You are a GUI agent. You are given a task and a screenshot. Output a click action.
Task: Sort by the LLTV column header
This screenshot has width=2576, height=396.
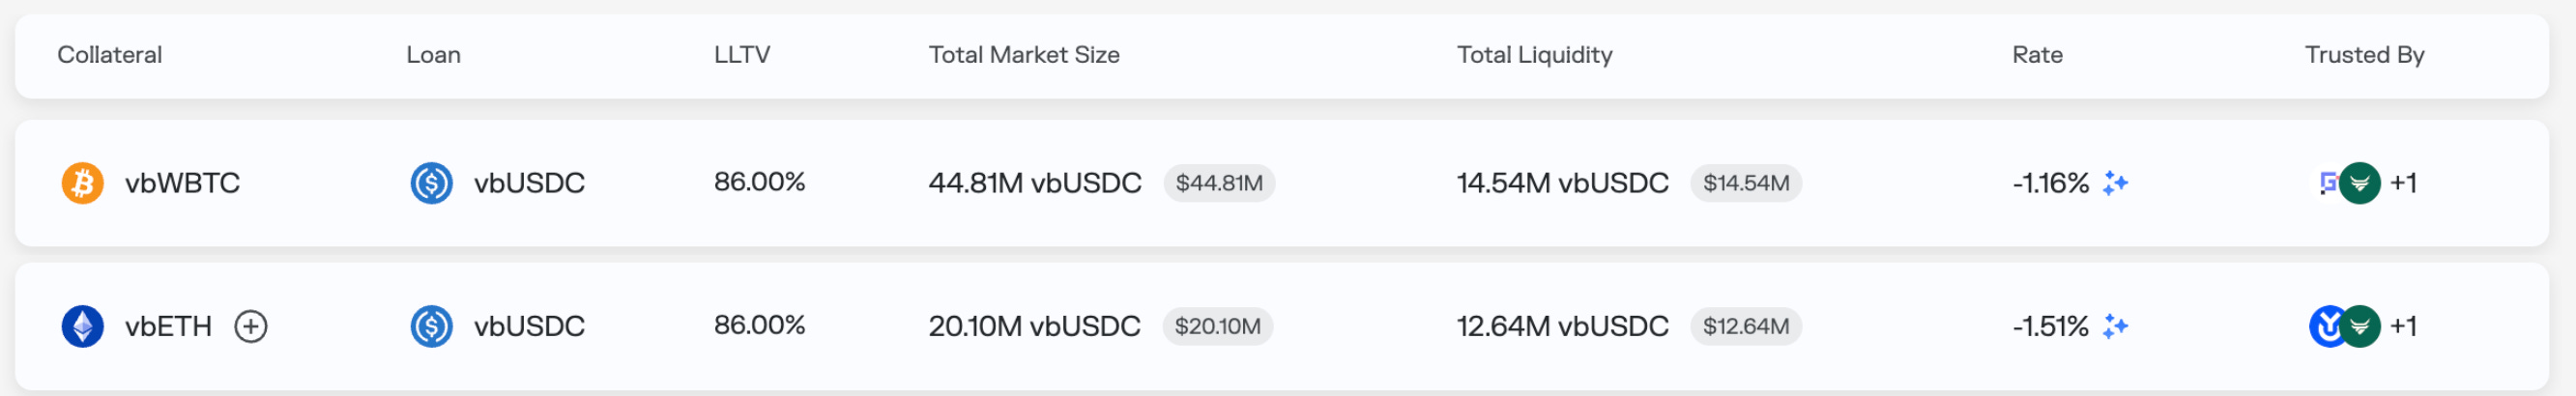click(741, 55)
